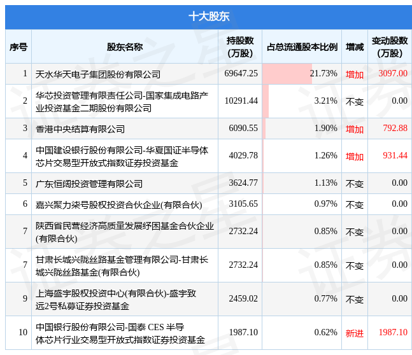Click change value 1987.10 in last column
Screen dimensions: 412x355
[393, 332]
